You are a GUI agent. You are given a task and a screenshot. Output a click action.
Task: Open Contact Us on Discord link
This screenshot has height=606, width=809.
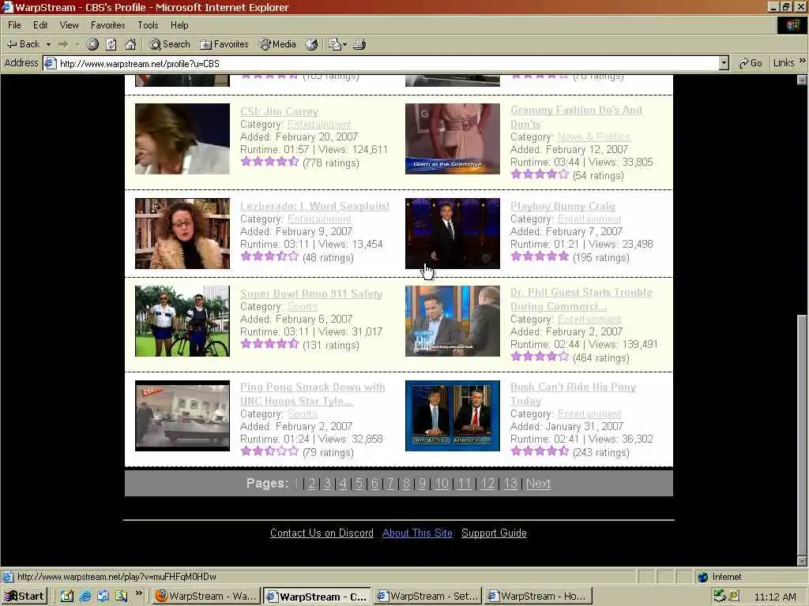click(322, 533)
